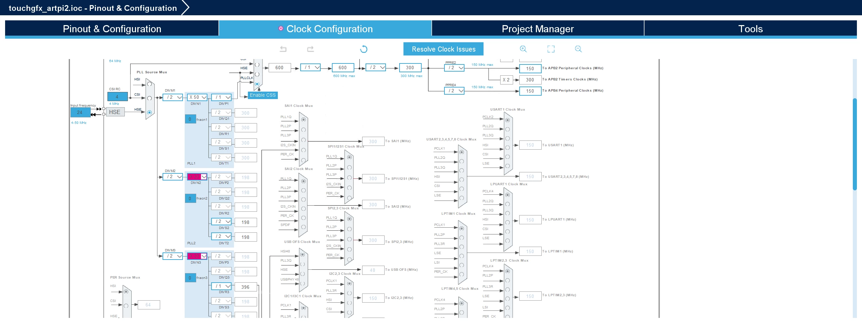The height and width of the screenshot is (323, 862).
Task: Click the Enable CSS button
Action: pos(263,95)
